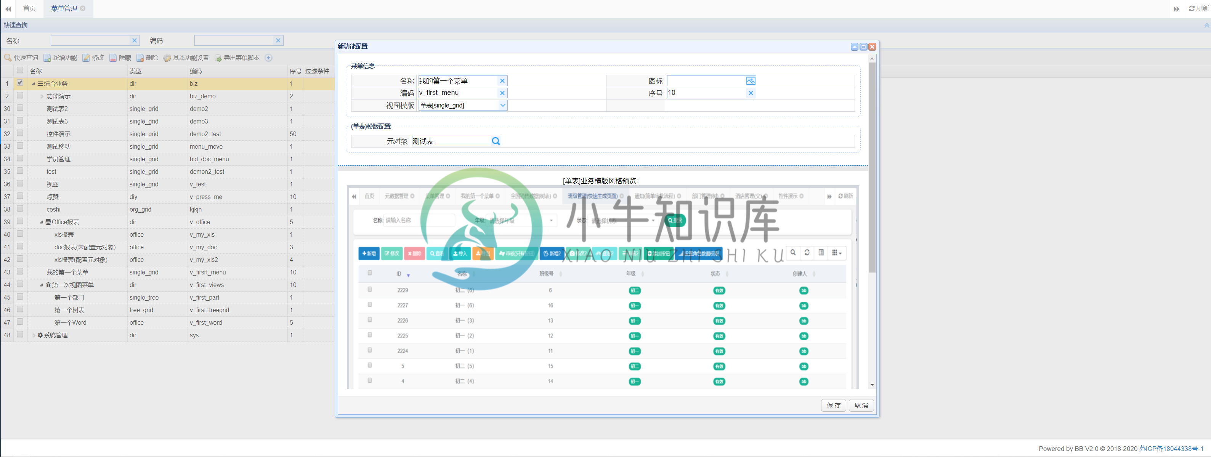Focus the 编码 quick query input
The height and width of the screenshot is (457, 1211).
234,40
